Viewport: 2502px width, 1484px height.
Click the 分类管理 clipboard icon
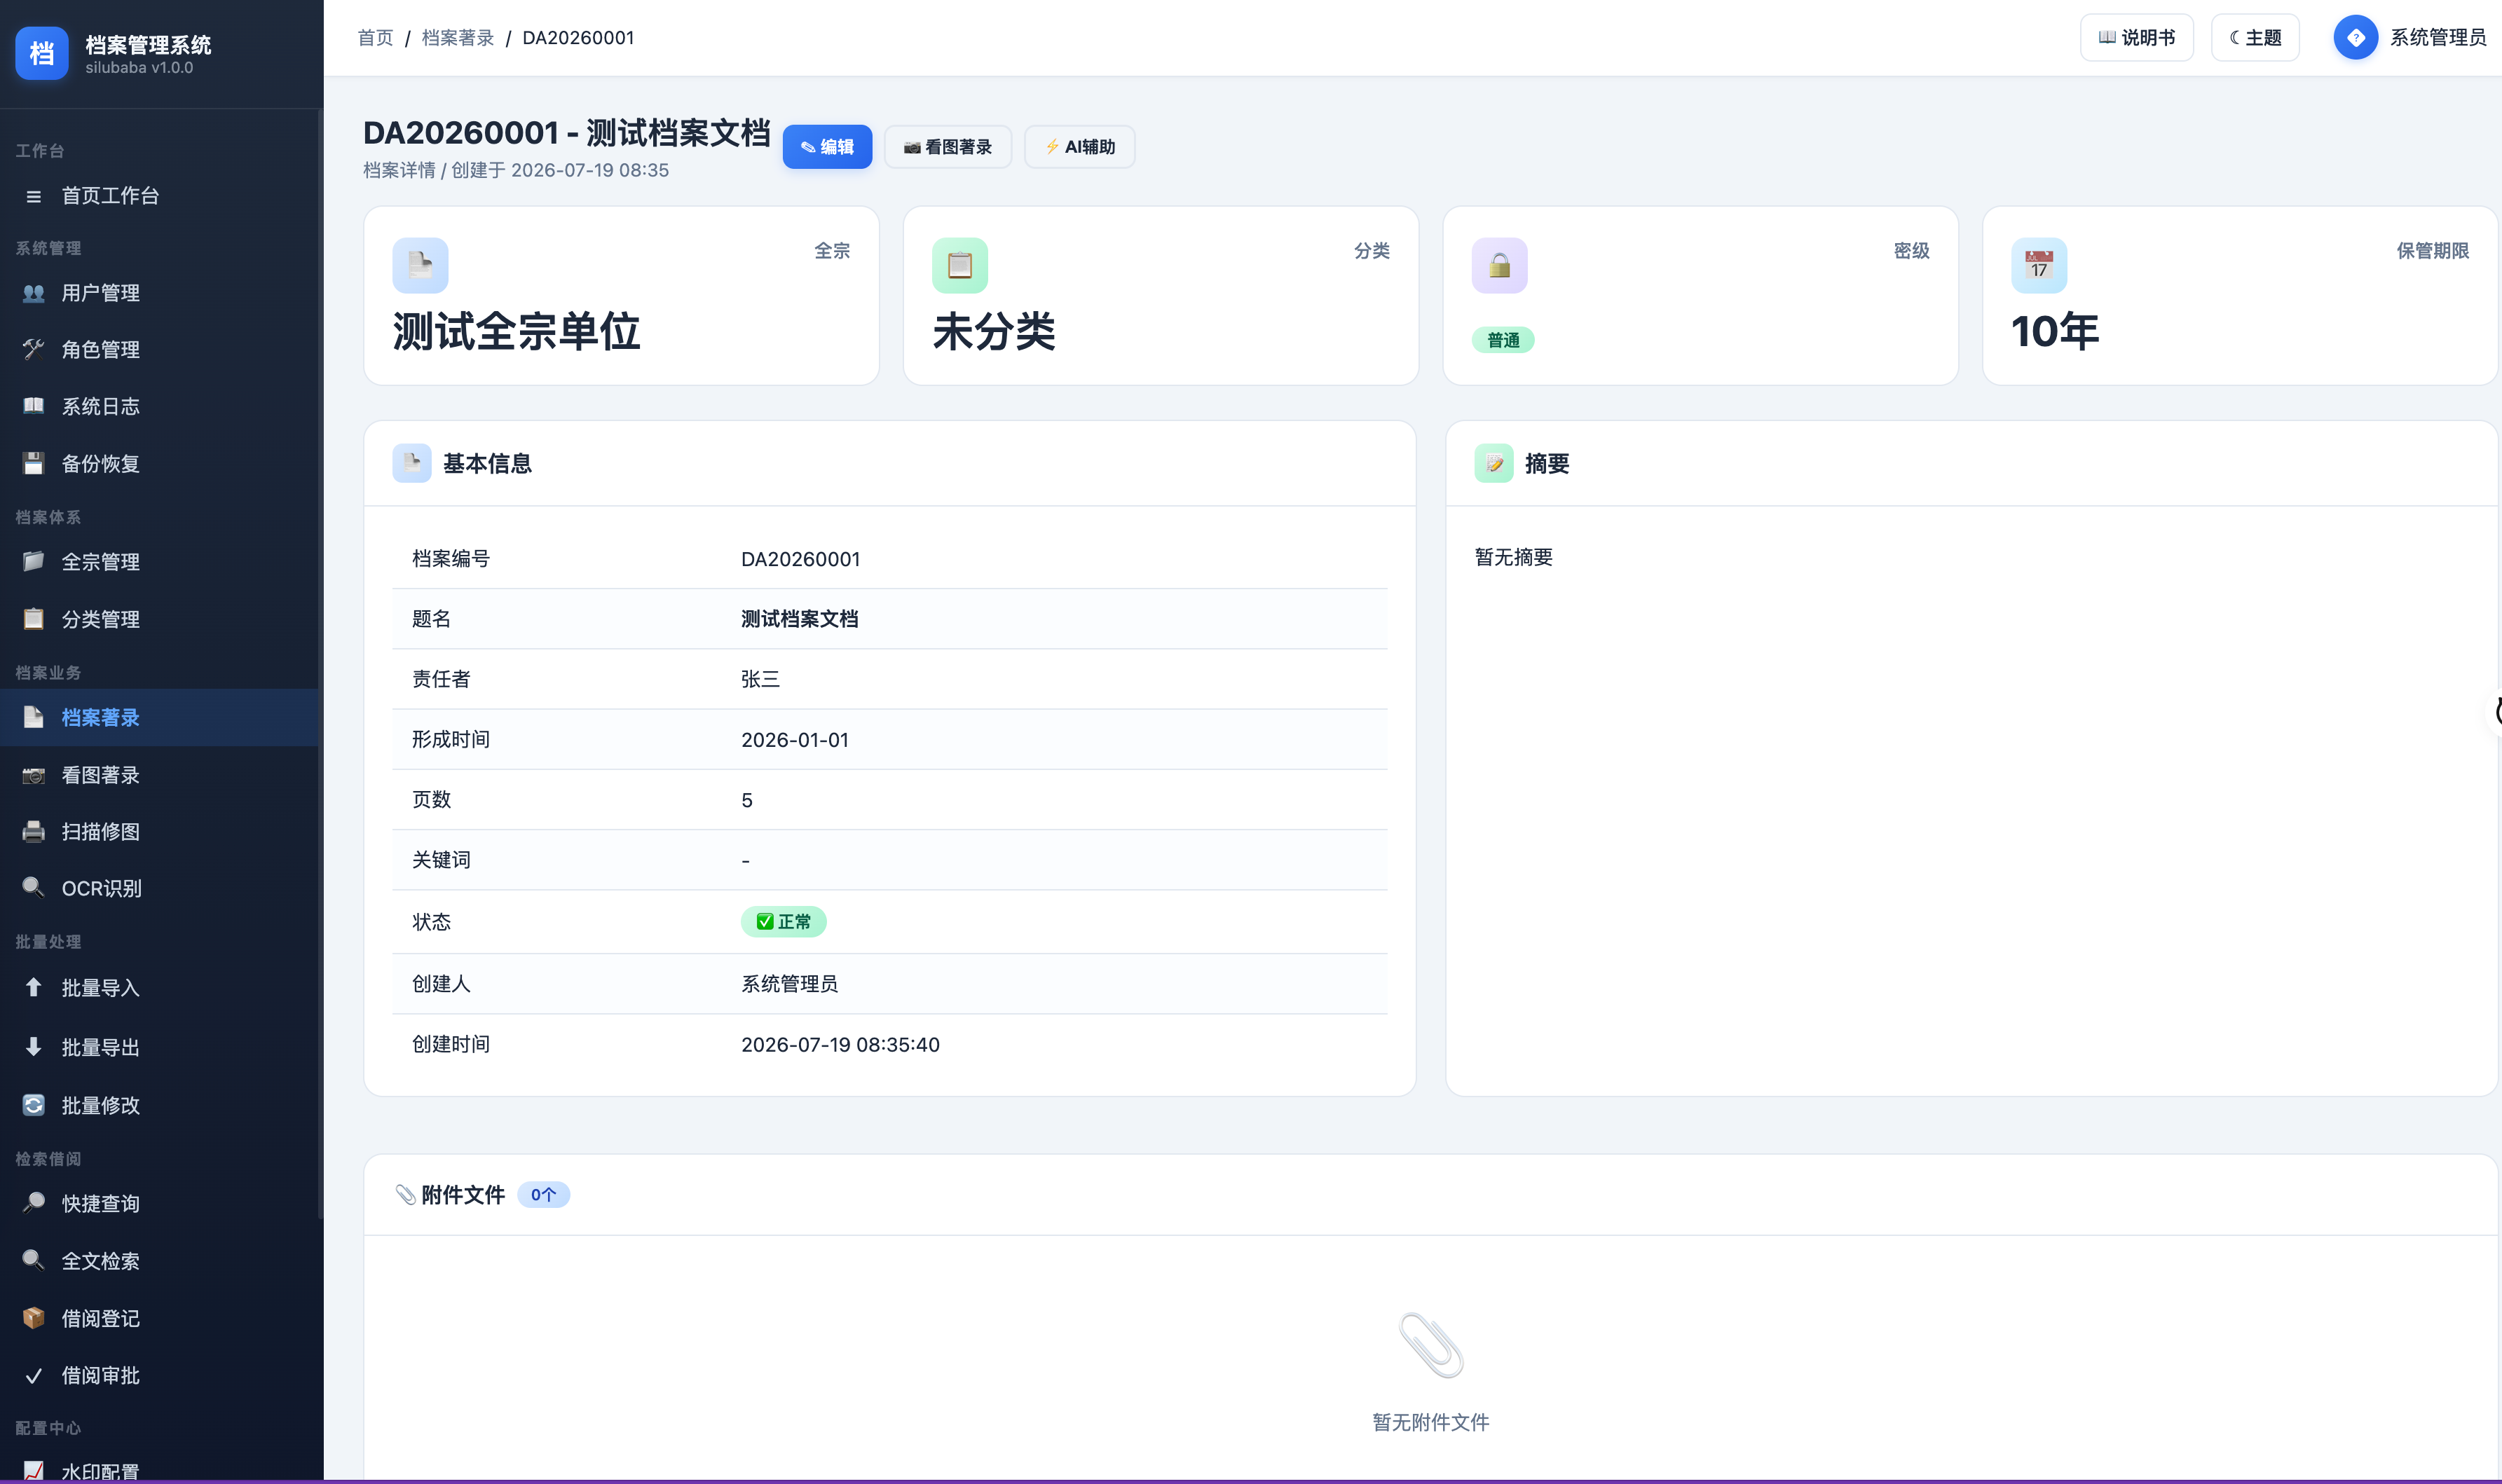coord(34,619)
